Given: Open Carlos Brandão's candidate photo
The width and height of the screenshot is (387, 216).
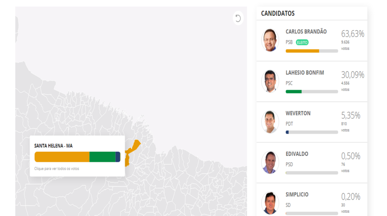Looking at the screenshot, I should (270, 40).
